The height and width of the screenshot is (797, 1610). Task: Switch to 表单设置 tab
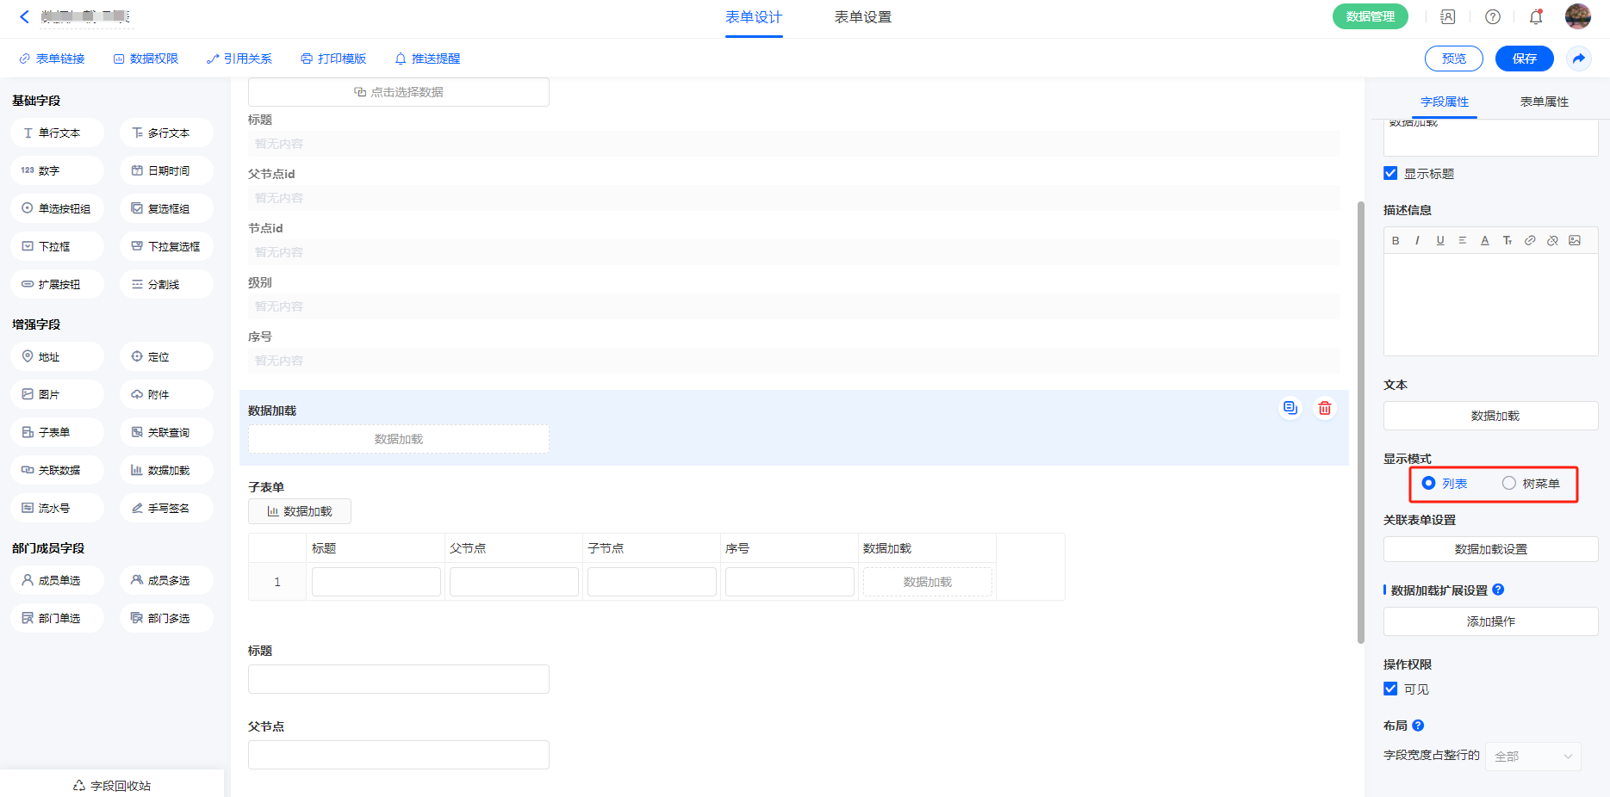point(862,17)
